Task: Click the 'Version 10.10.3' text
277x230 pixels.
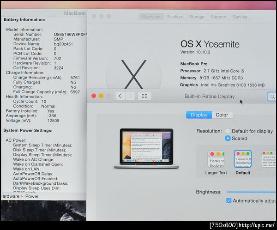Action: [195, 52]
